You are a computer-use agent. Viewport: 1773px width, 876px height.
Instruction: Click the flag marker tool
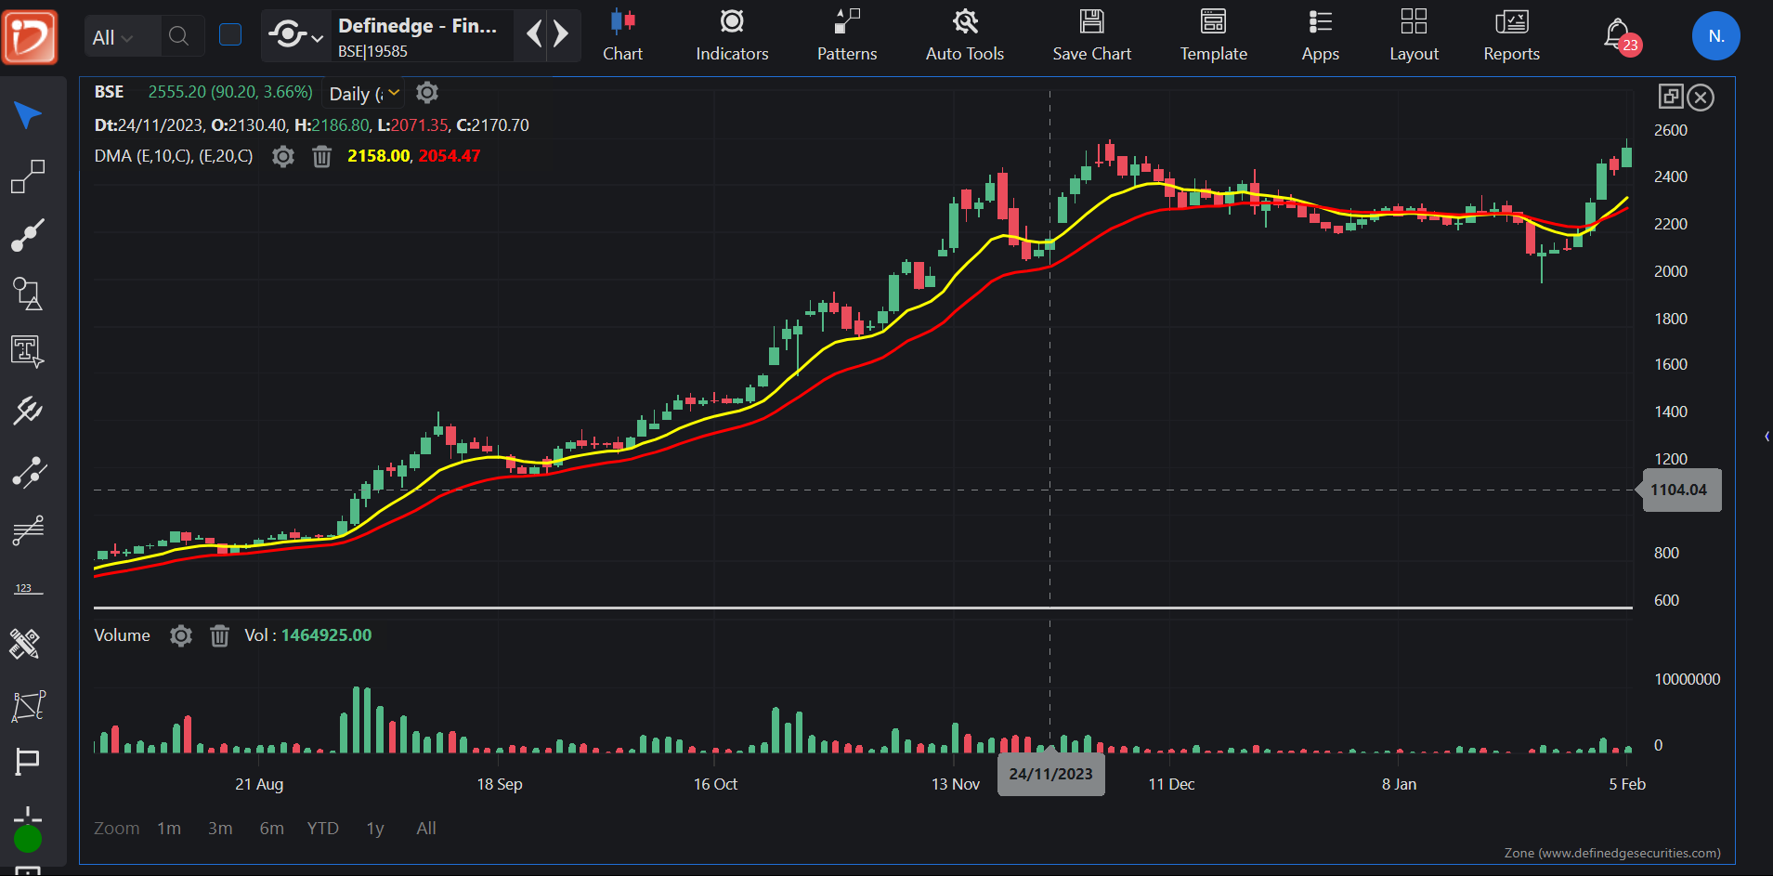[x=28, y=762]
